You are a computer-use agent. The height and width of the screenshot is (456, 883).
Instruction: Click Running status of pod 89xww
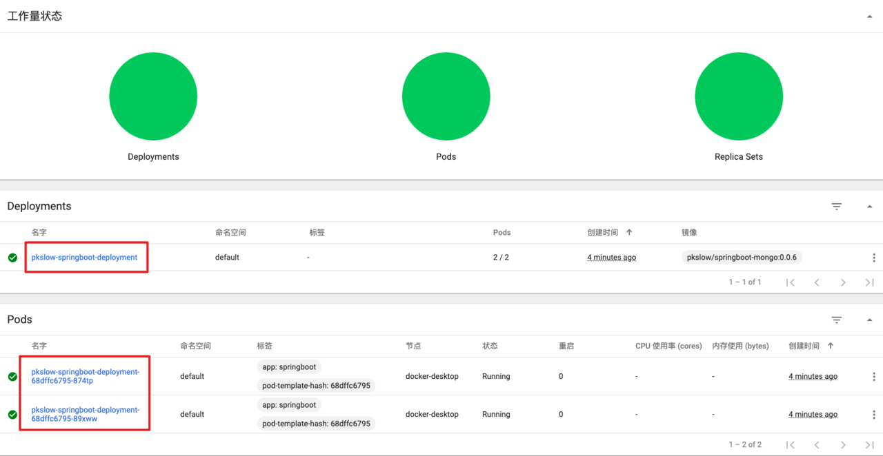pos(496,415)
